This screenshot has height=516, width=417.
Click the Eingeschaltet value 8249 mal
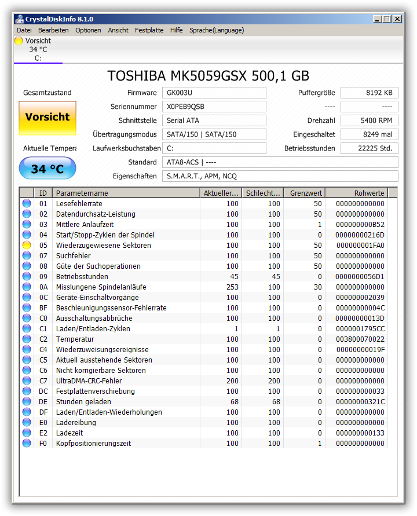[x=370, y=134]
